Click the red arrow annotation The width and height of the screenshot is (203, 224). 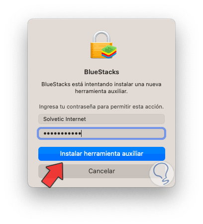53,175
